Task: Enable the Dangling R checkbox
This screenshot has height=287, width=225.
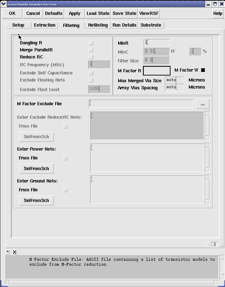Action: [91, 43]
